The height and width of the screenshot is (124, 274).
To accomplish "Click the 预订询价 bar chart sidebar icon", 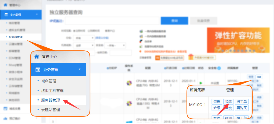I will click(x=6, y=118).
